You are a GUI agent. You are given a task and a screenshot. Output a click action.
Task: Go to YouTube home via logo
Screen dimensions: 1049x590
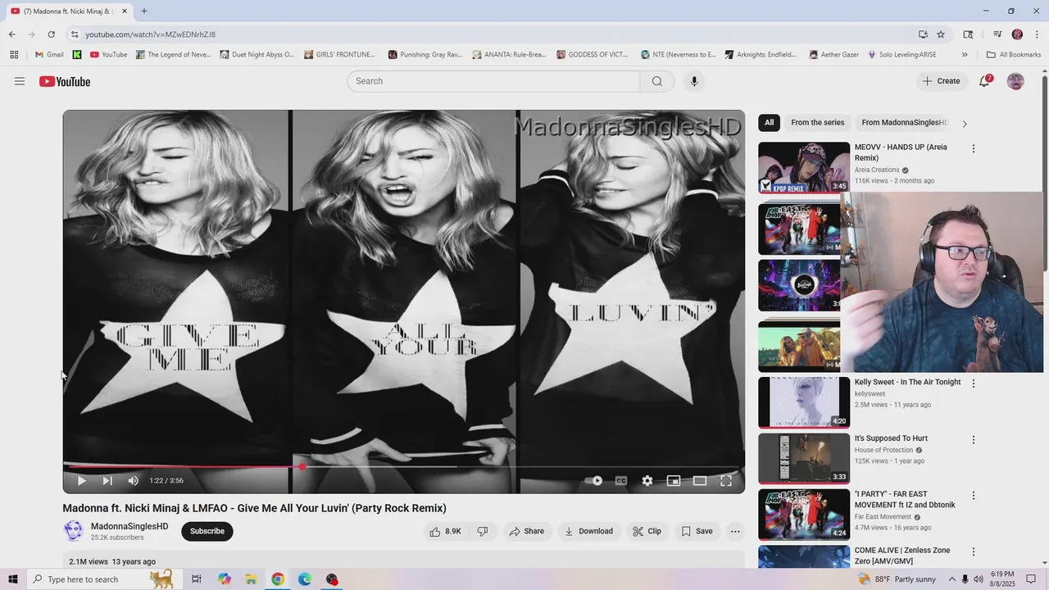65,81
